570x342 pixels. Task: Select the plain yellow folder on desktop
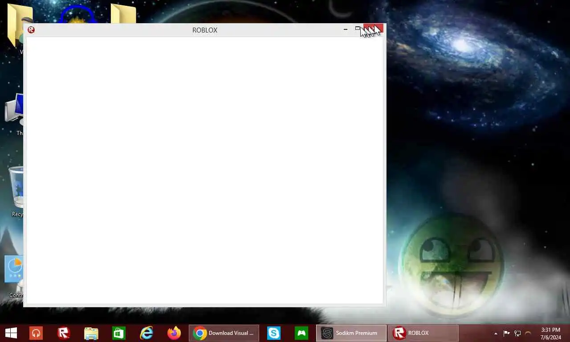[123, 14]
